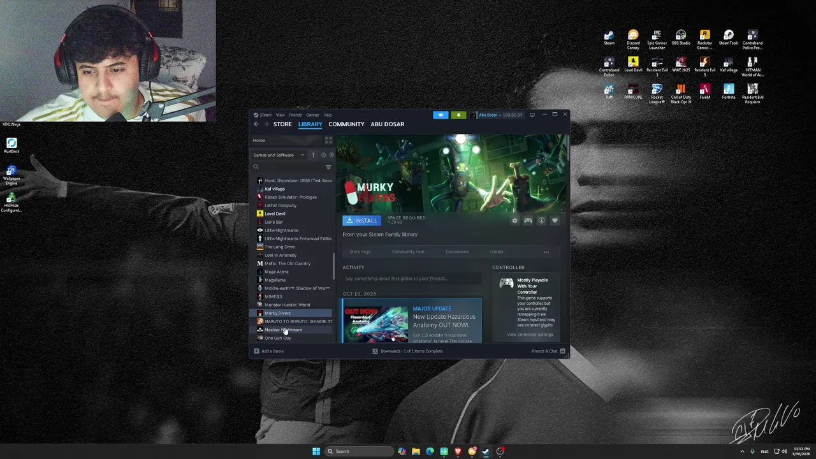
Task: Add Murky Divers to favorites heart icon
Action: pyautogui.click(x=555, y=221)
